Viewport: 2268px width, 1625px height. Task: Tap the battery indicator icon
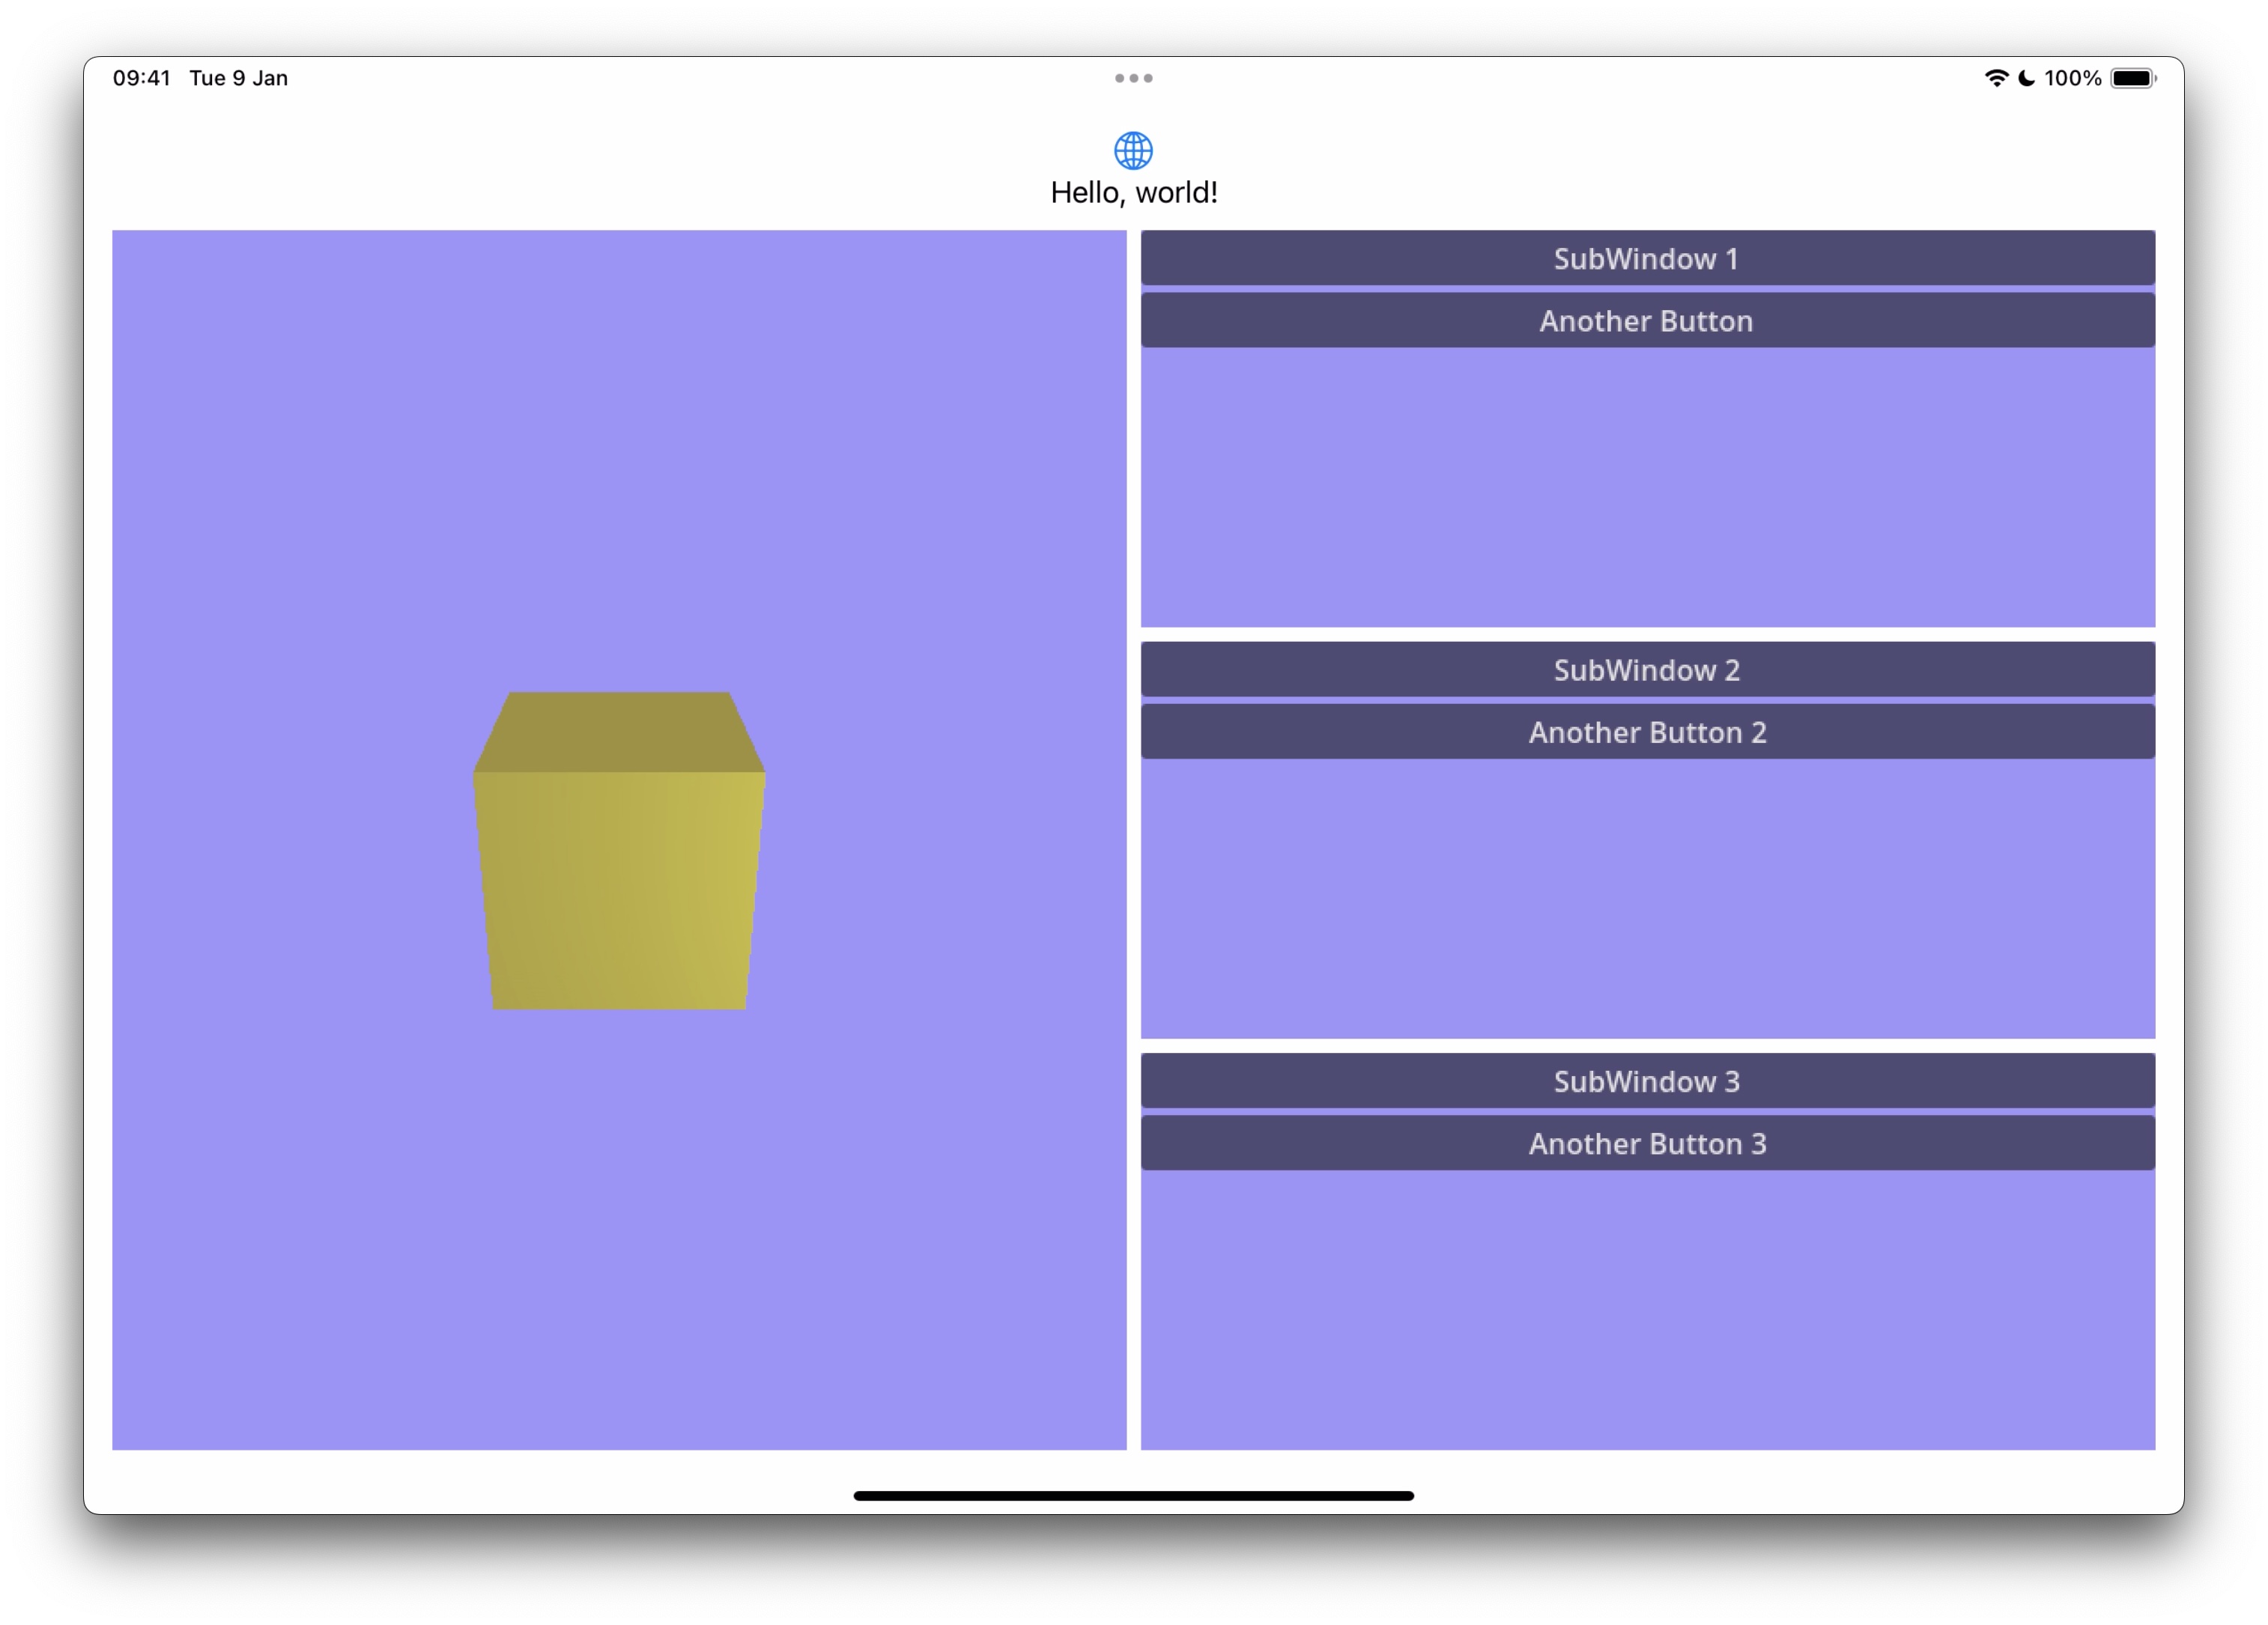pos(2132,78)
